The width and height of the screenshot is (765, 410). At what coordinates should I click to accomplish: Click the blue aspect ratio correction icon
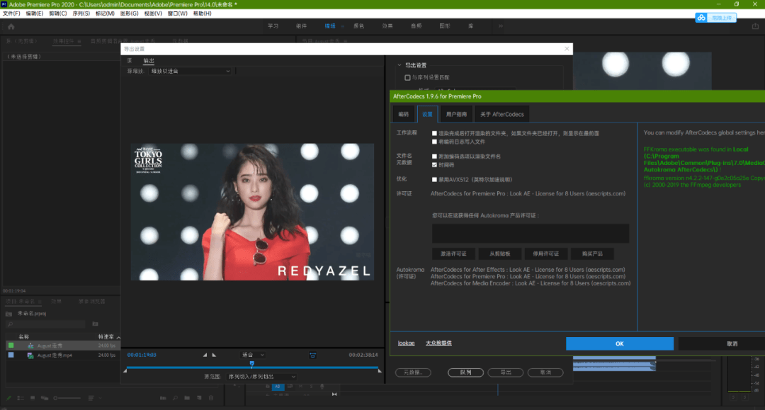pos(312,355)
